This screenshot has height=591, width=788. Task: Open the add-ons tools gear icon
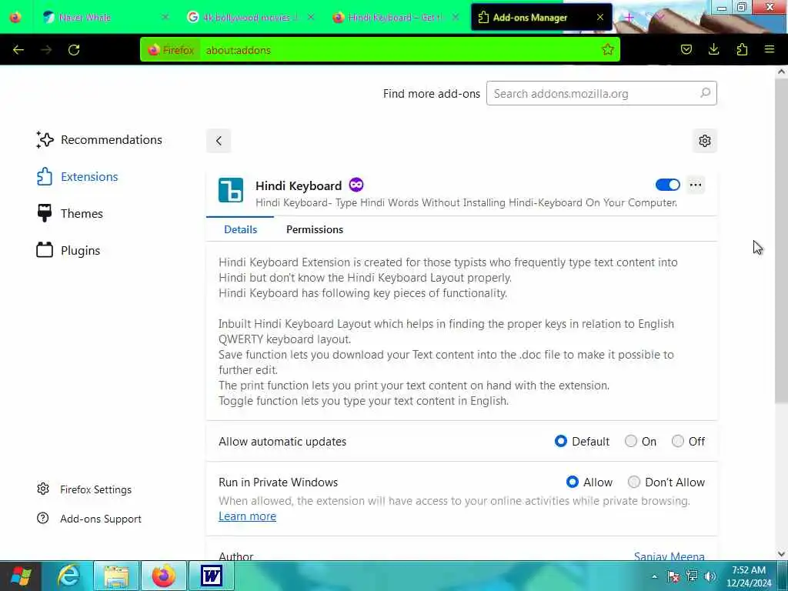point(705,141)
